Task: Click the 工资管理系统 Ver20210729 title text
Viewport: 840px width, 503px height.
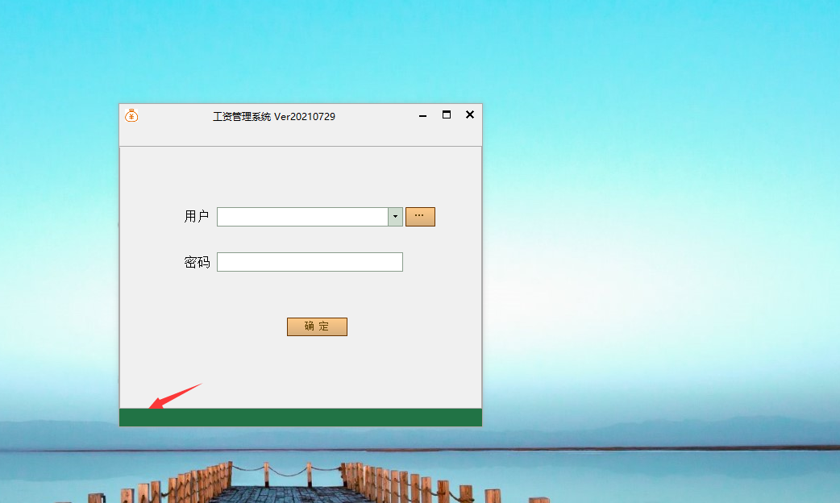Action: click(x=274, y=117)
